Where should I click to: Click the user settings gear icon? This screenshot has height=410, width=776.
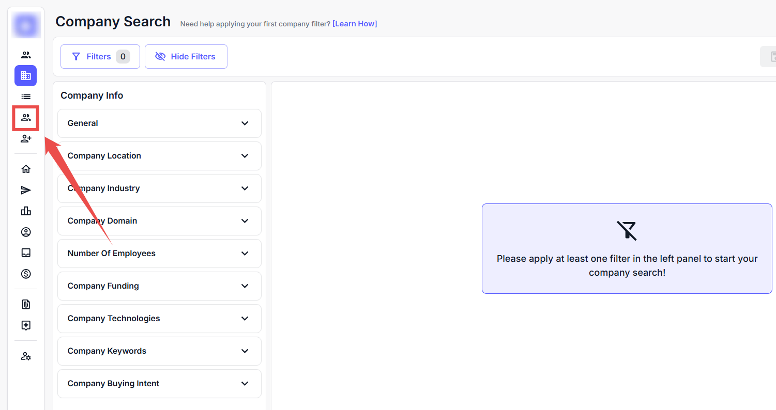26,356
